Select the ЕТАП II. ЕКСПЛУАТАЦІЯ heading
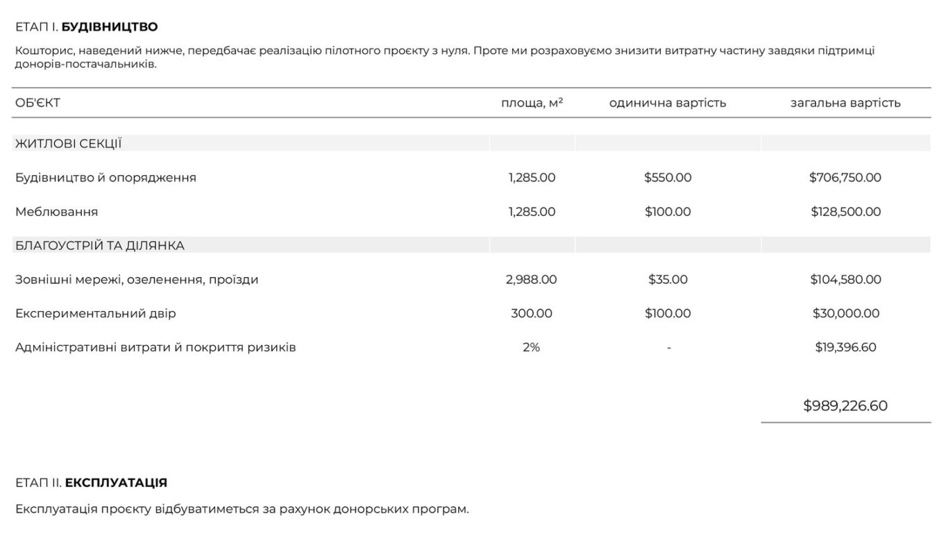The image size is (944, 534). [x=91, y=483]
